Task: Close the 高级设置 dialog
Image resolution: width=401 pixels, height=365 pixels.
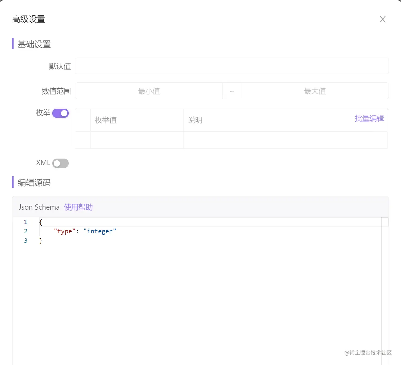Action: (382, 19)
